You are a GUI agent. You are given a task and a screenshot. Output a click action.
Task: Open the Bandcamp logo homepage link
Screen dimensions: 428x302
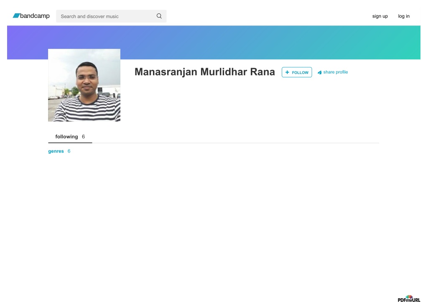tap(31, 16)
